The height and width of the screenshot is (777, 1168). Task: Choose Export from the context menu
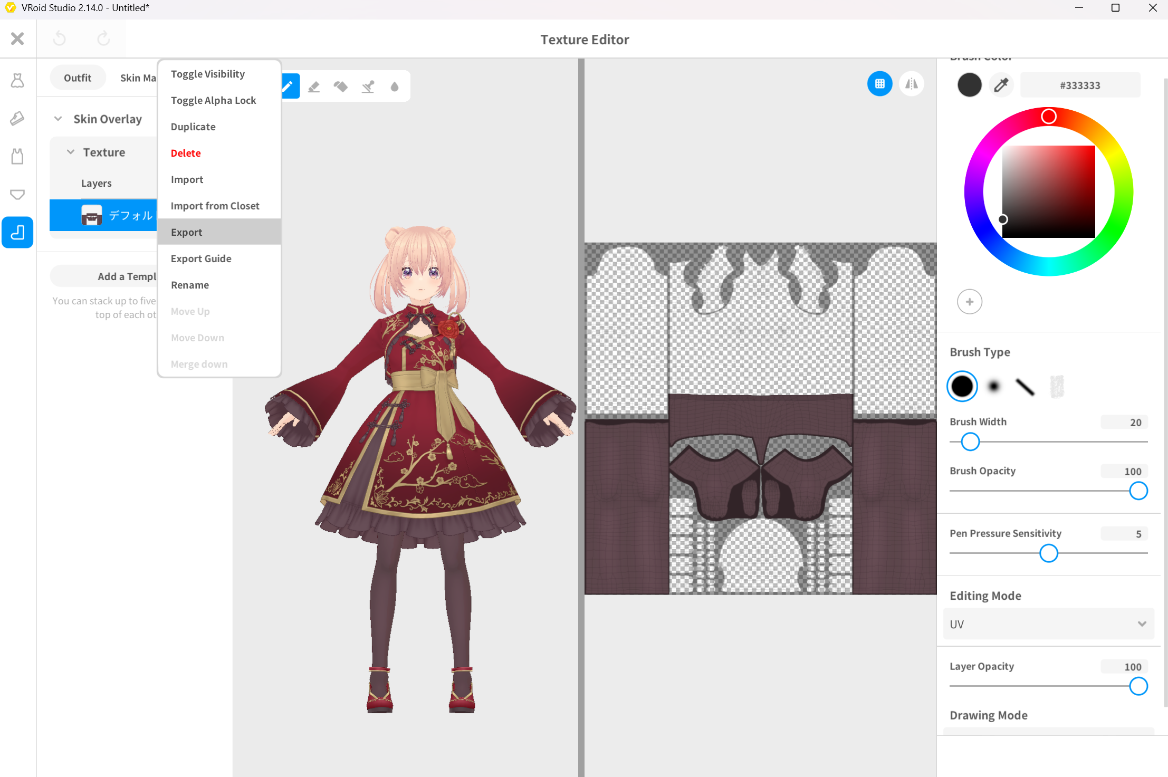(x=219, y=232)
